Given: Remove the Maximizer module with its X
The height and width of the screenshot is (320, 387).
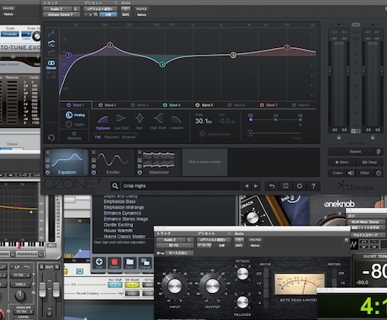Looking at the screenshot, I should [x=140, y=152].
